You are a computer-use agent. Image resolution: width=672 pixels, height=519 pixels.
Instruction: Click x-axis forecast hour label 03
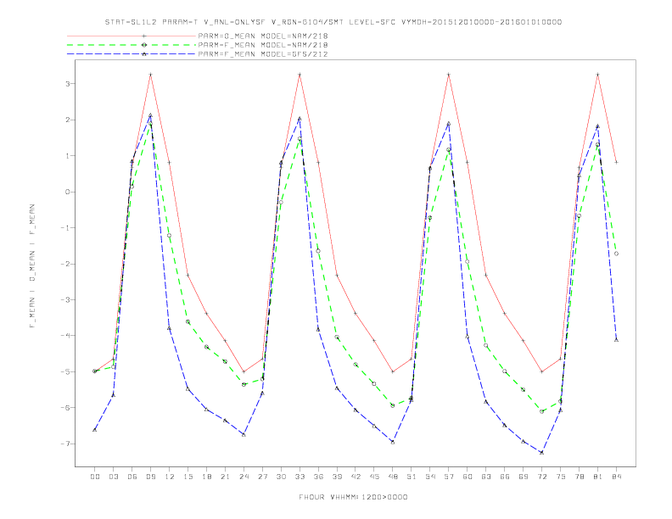tap(113, 477)
